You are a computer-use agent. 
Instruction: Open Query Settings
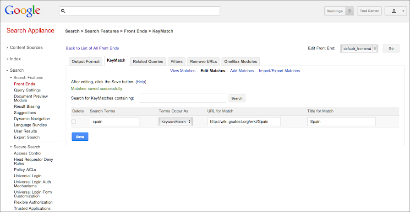click(27, 90)
